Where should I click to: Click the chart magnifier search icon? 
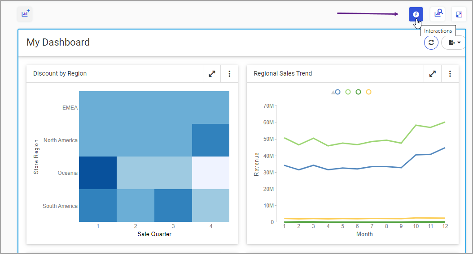pyautogui.click(x=438, y=14)
